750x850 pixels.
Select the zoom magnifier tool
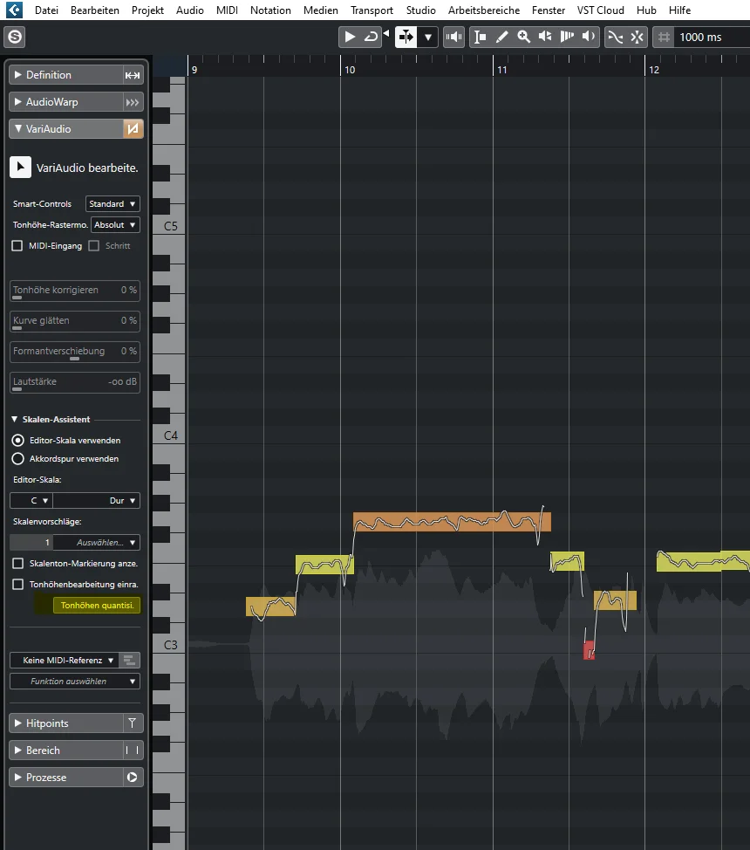(x=523, y=37)
